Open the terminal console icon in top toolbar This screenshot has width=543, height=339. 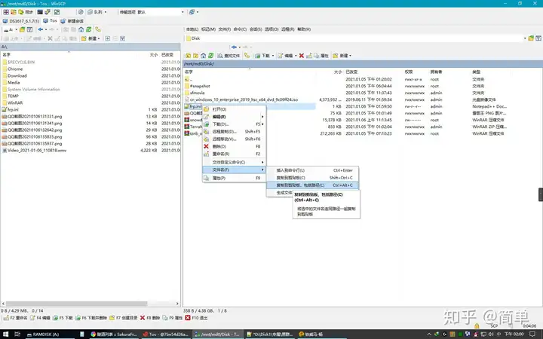(x=40, y=12)
